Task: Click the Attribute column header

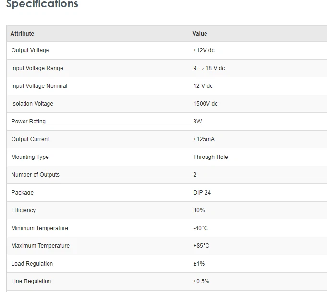Action: pos(22,34)
